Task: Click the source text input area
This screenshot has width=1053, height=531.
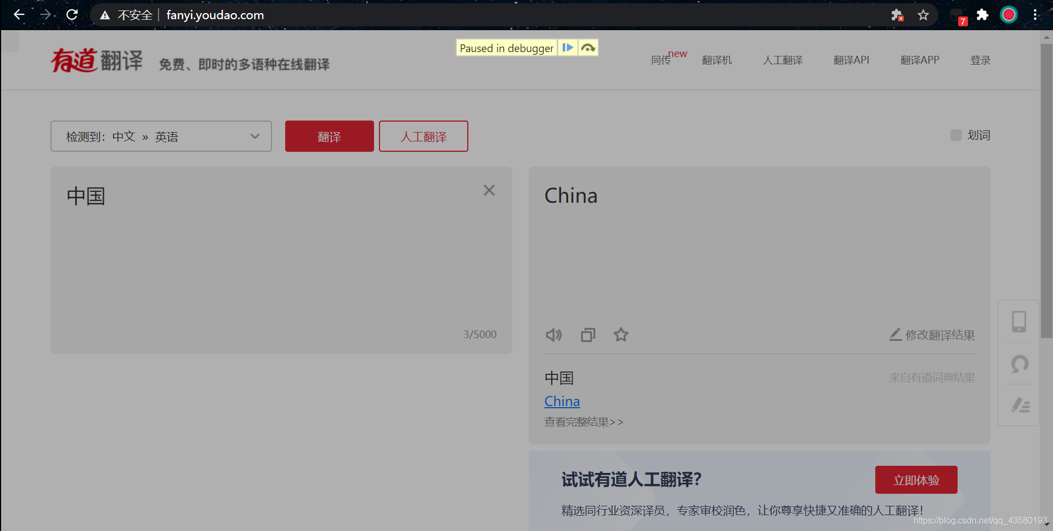Action: pyautogui.click(x=281, y=260)
